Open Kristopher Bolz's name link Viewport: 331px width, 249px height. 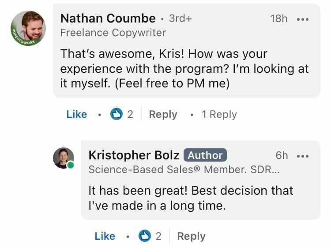(x=134, y=155)
